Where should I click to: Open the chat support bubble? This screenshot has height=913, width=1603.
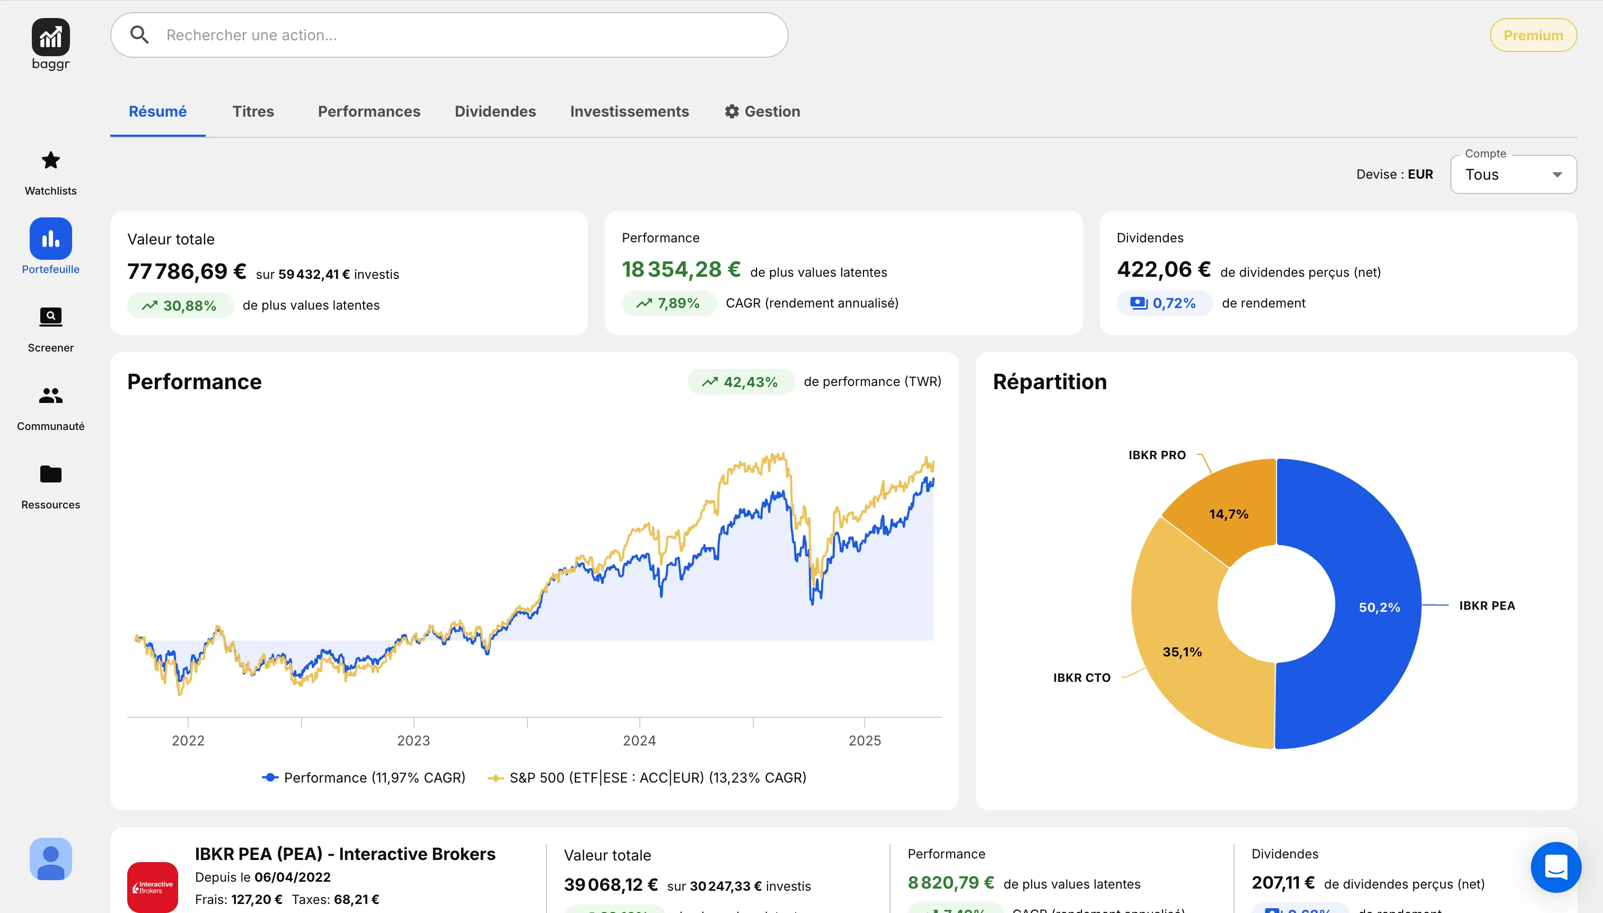coord(1555,867)
